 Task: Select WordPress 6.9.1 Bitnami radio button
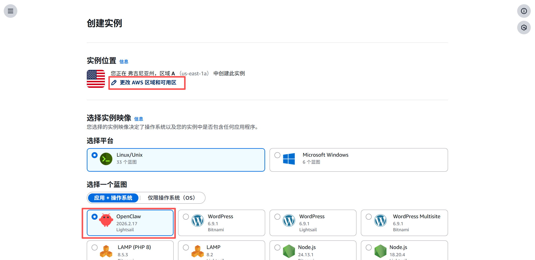(x=186, y=217)
